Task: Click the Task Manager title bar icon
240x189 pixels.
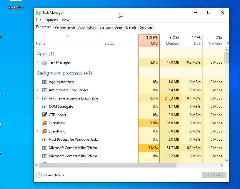Action: (39, 13)
